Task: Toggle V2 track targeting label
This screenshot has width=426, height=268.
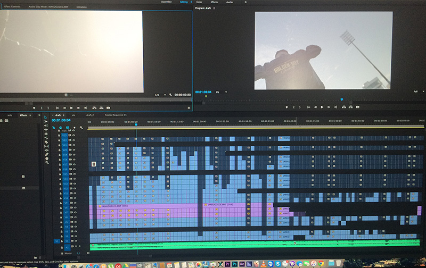Action: point(67,237)
